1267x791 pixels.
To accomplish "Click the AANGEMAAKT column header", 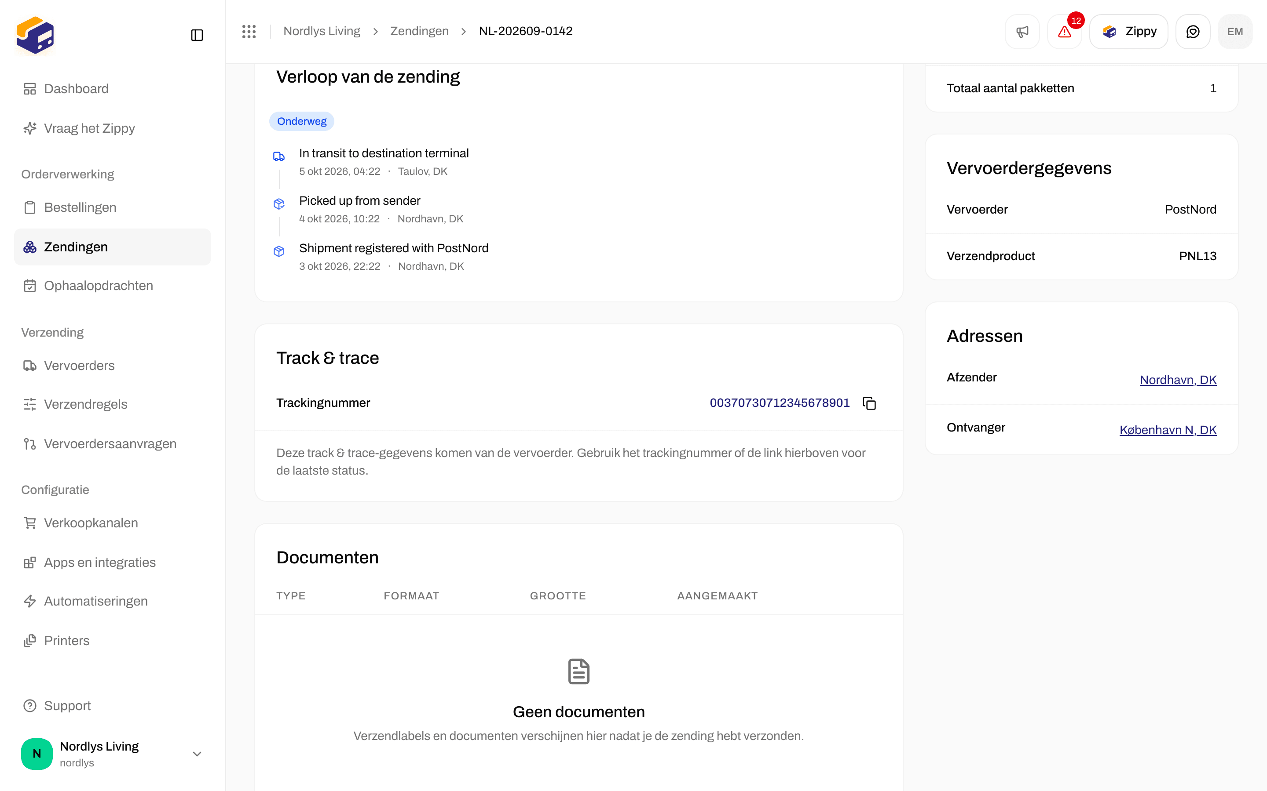I will [x=717, y=596].
